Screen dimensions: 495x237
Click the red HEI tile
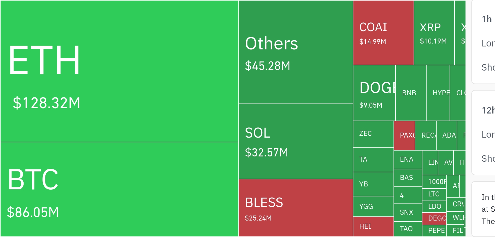[373, 226]
